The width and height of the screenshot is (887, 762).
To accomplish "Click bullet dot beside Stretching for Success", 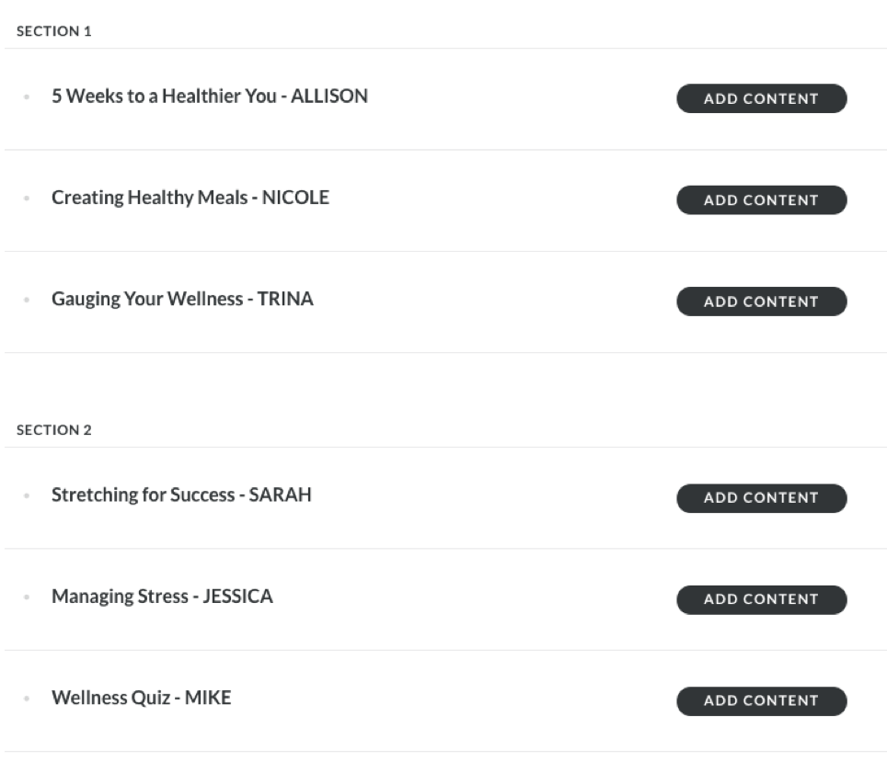I will click(27, 495).
